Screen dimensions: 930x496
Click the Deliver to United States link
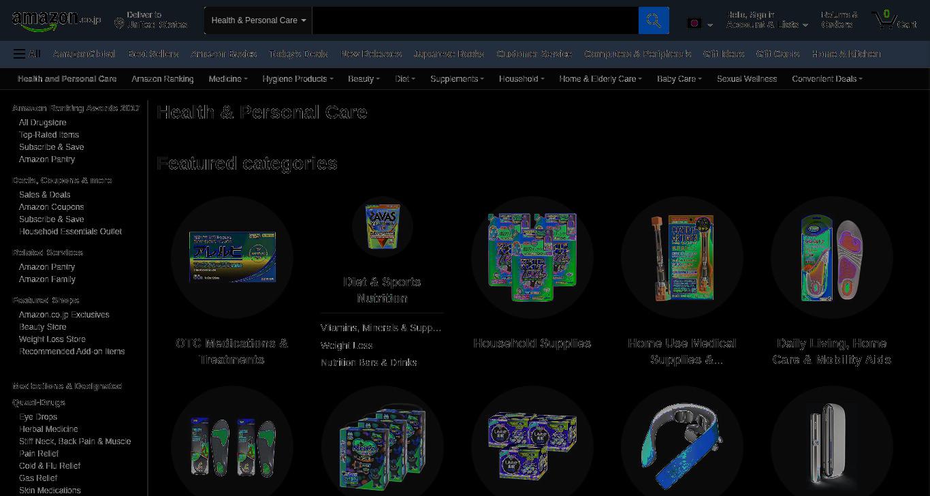click(150, 20)
